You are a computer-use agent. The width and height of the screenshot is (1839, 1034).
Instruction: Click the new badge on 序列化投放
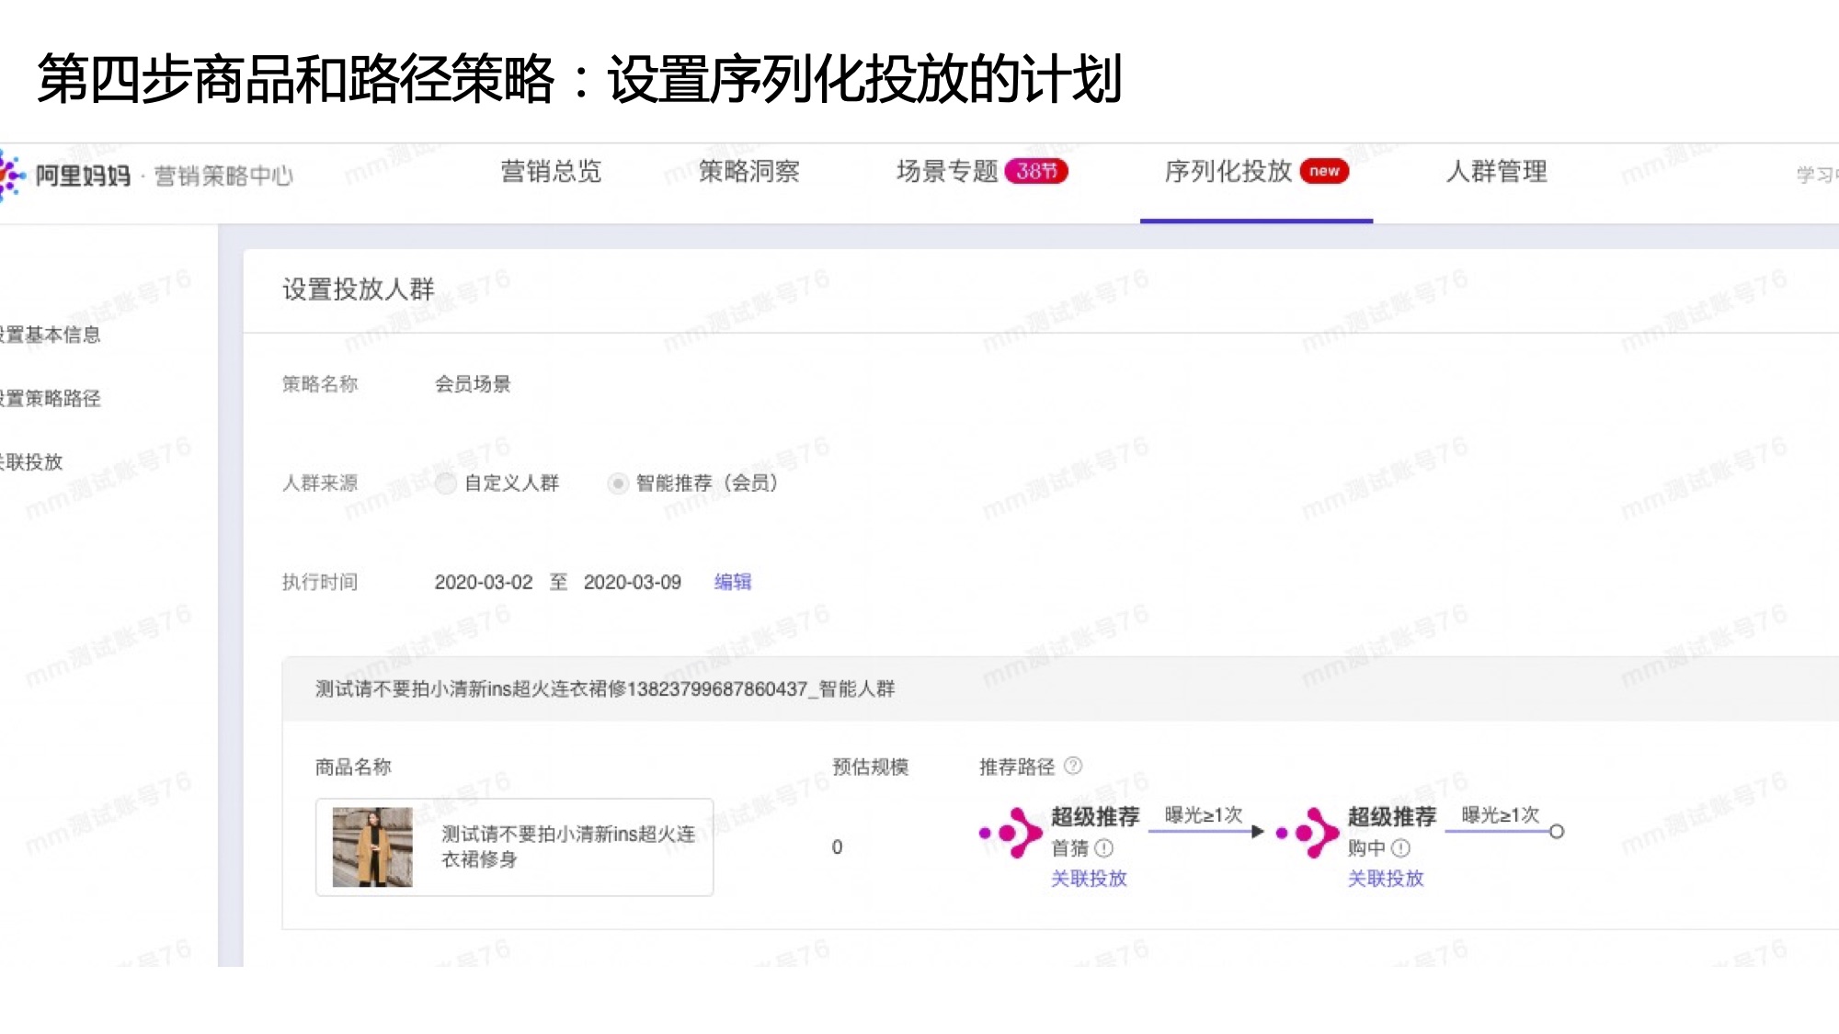[x=1324, y=171]
